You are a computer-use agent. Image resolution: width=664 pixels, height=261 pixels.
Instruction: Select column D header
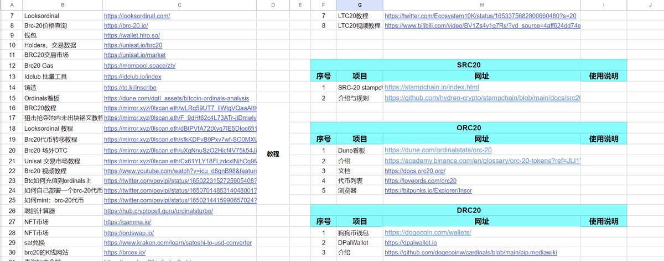click(x=273, y=5)
